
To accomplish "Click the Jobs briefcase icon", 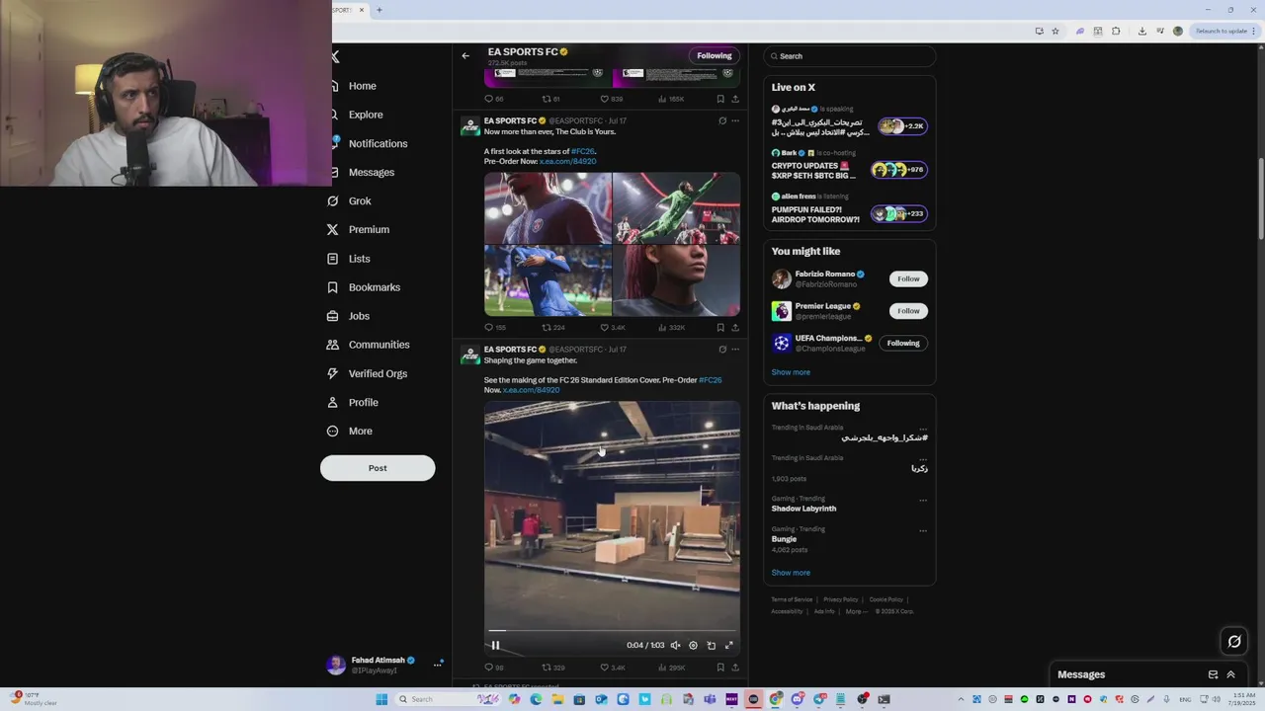I will point(332,316).
